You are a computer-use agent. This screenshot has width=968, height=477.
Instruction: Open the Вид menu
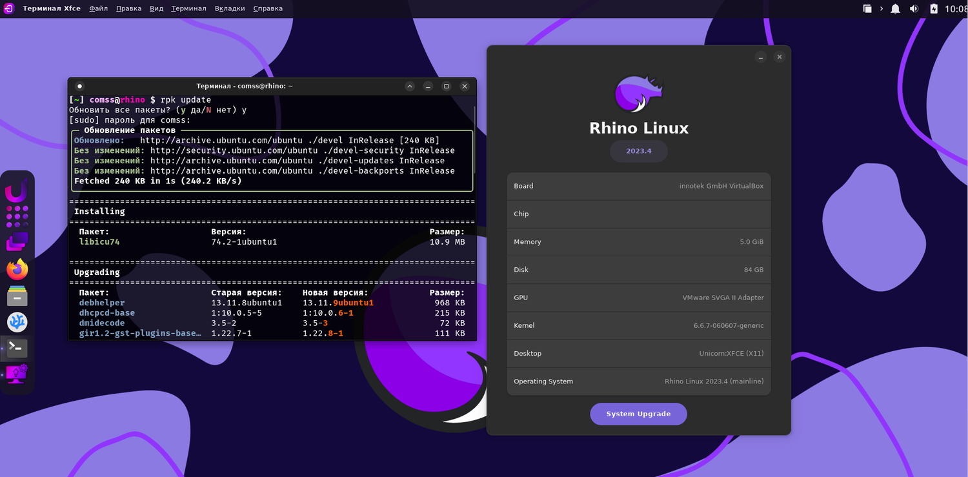click(x=157, y=8)
